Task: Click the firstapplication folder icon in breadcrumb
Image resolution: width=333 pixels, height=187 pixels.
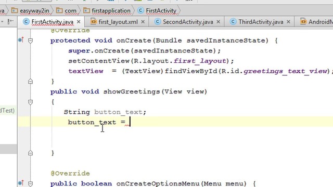Action: click(x=86, y=10)
